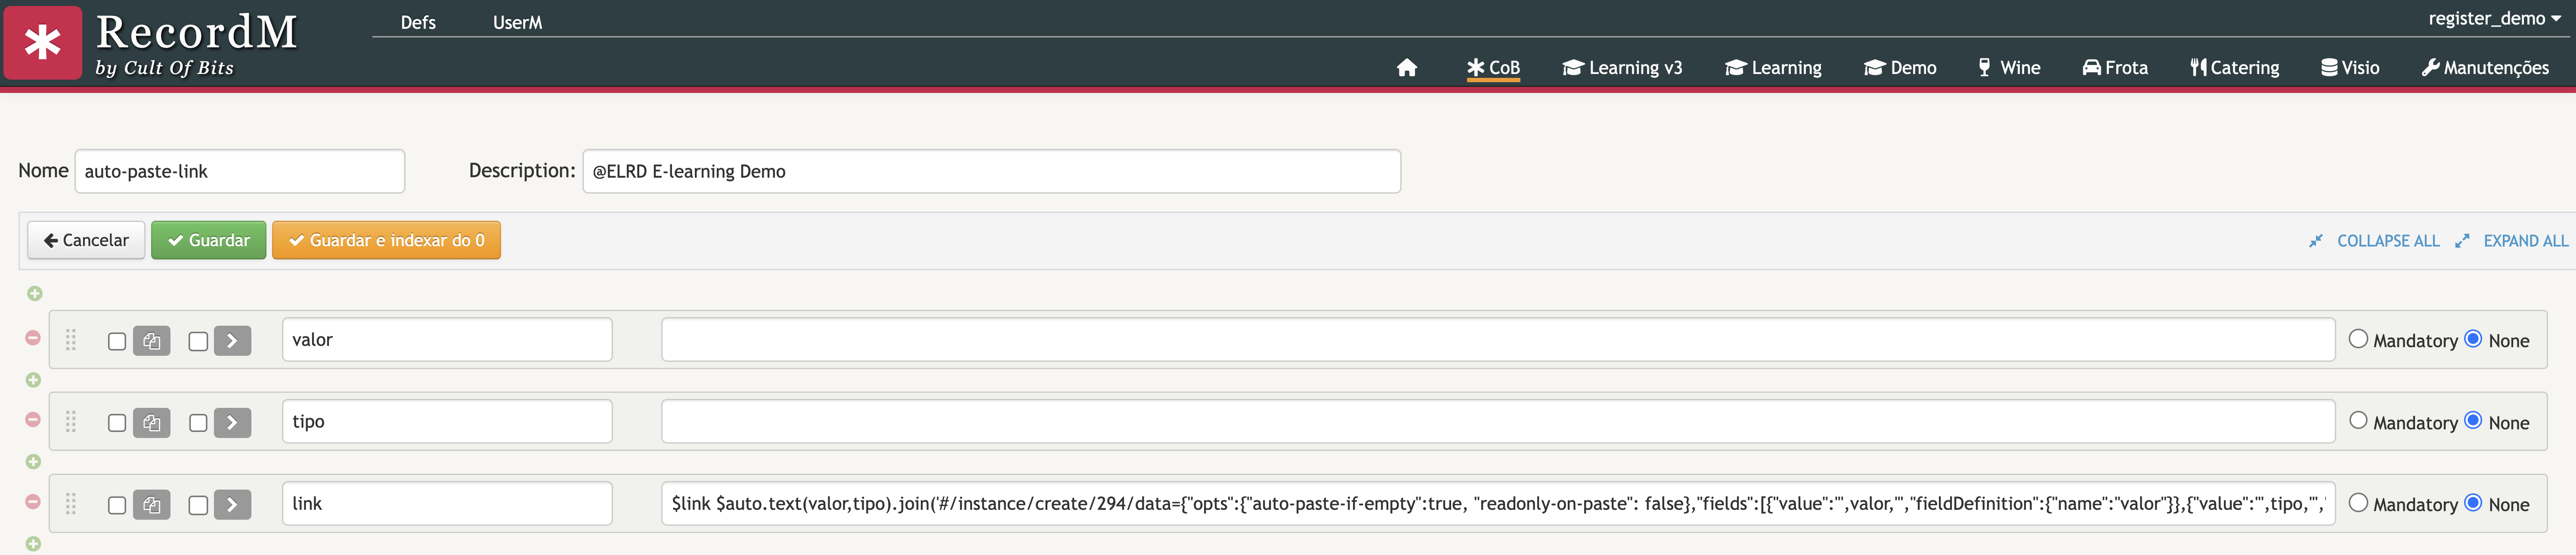Screen dimensions: 2576x555
Task: Open the Frota tab
Action: (x=2115, y=67)
